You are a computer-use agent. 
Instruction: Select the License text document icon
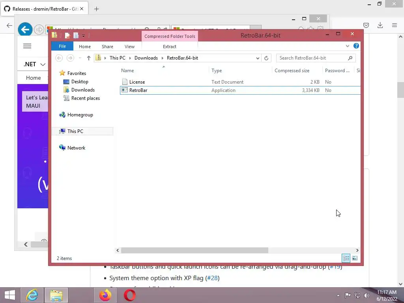[125, 82]
